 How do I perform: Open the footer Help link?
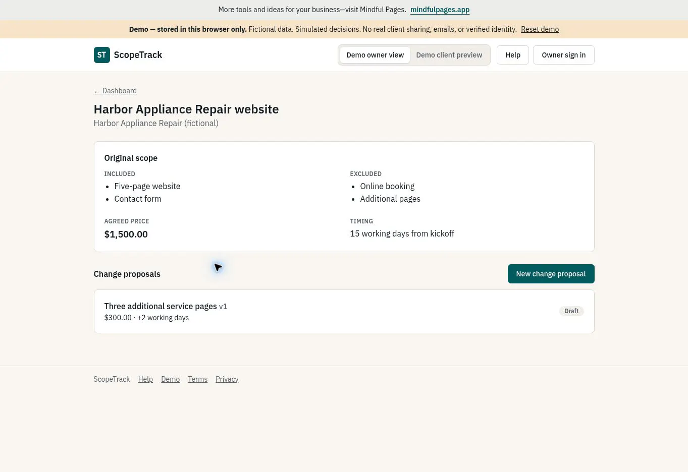coord(145,379)
